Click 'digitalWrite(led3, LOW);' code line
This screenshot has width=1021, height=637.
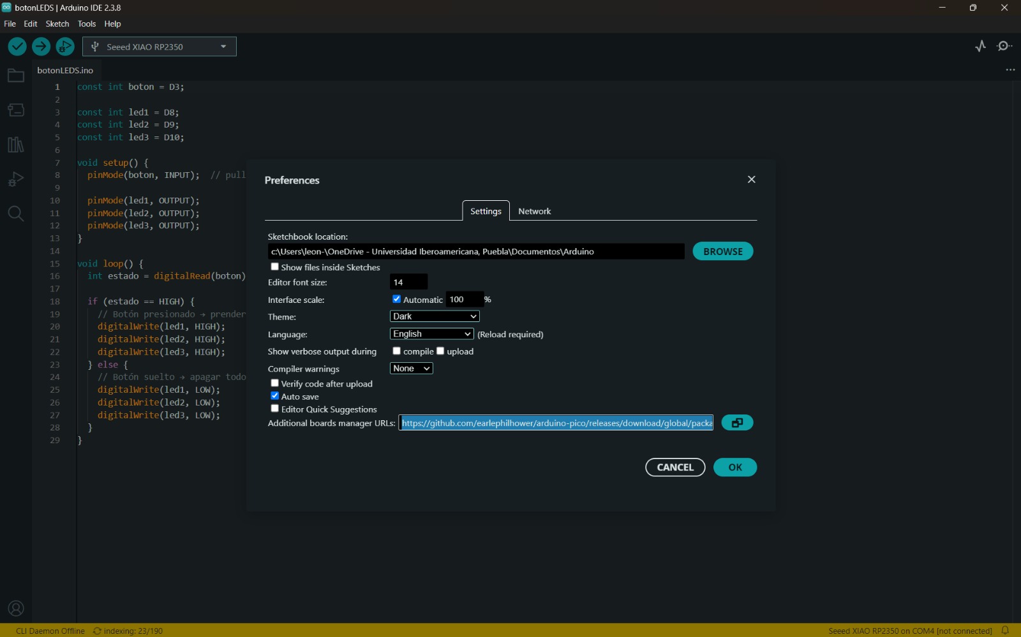[159, 415]
